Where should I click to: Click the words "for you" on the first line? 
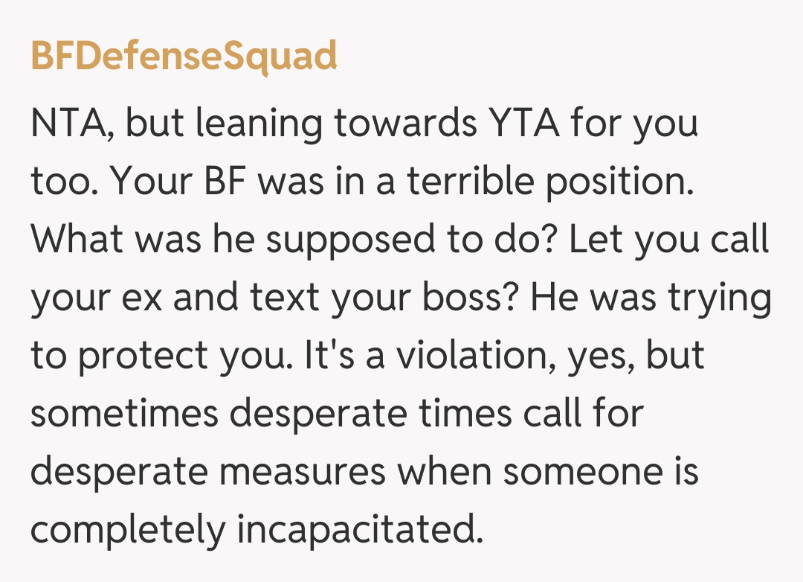pyautogui.click(x=634, y=123)
